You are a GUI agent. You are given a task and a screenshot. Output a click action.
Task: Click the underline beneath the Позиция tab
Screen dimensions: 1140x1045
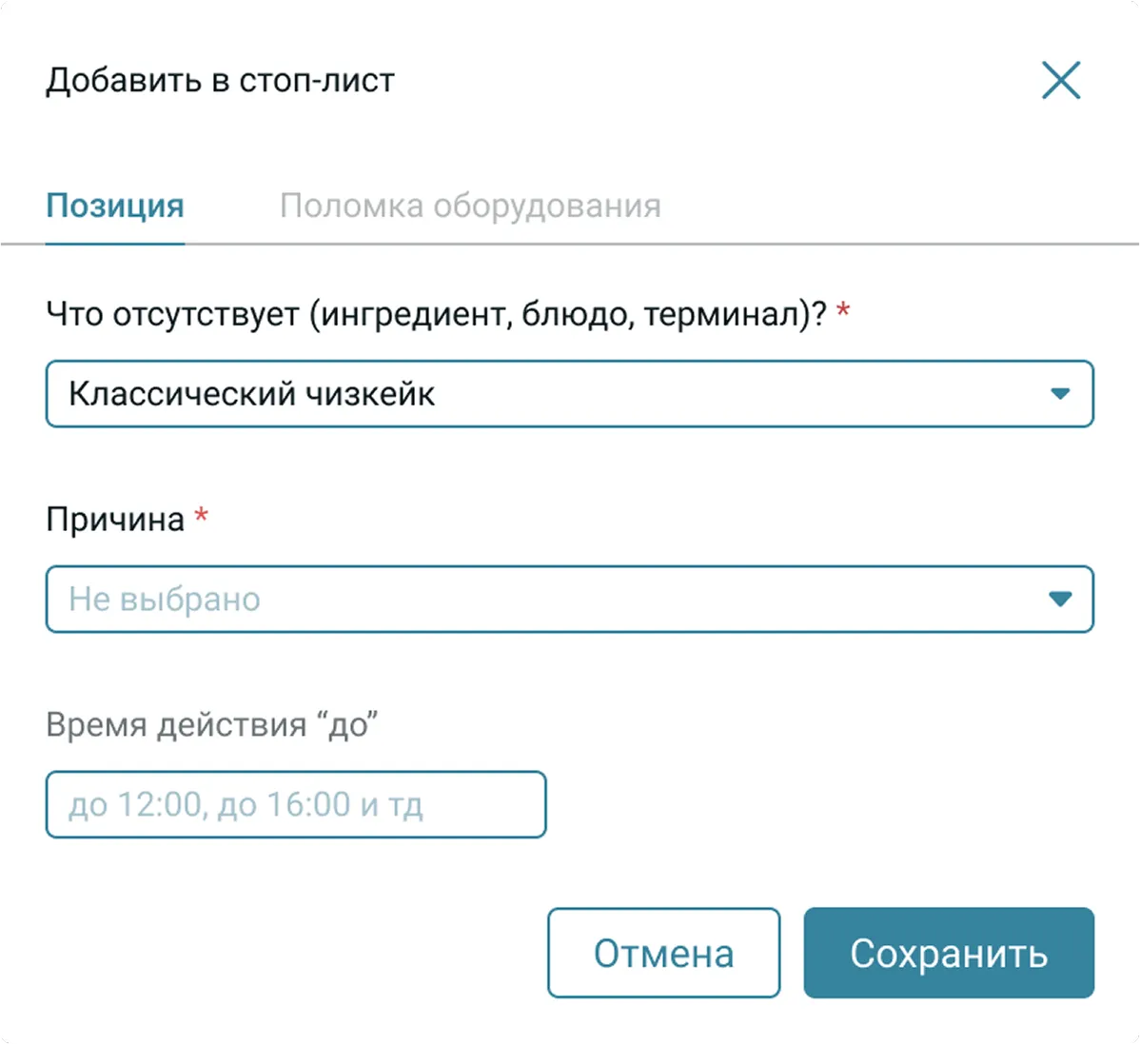pos(115,244)
